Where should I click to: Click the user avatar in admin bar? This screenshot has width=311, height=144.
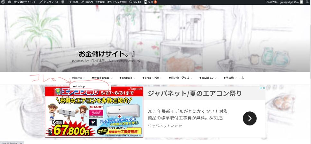pos(301,2)
